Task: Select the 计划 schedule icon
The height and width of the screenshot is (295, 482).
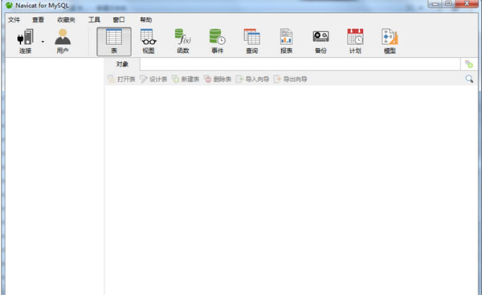Action: [355, 41]
